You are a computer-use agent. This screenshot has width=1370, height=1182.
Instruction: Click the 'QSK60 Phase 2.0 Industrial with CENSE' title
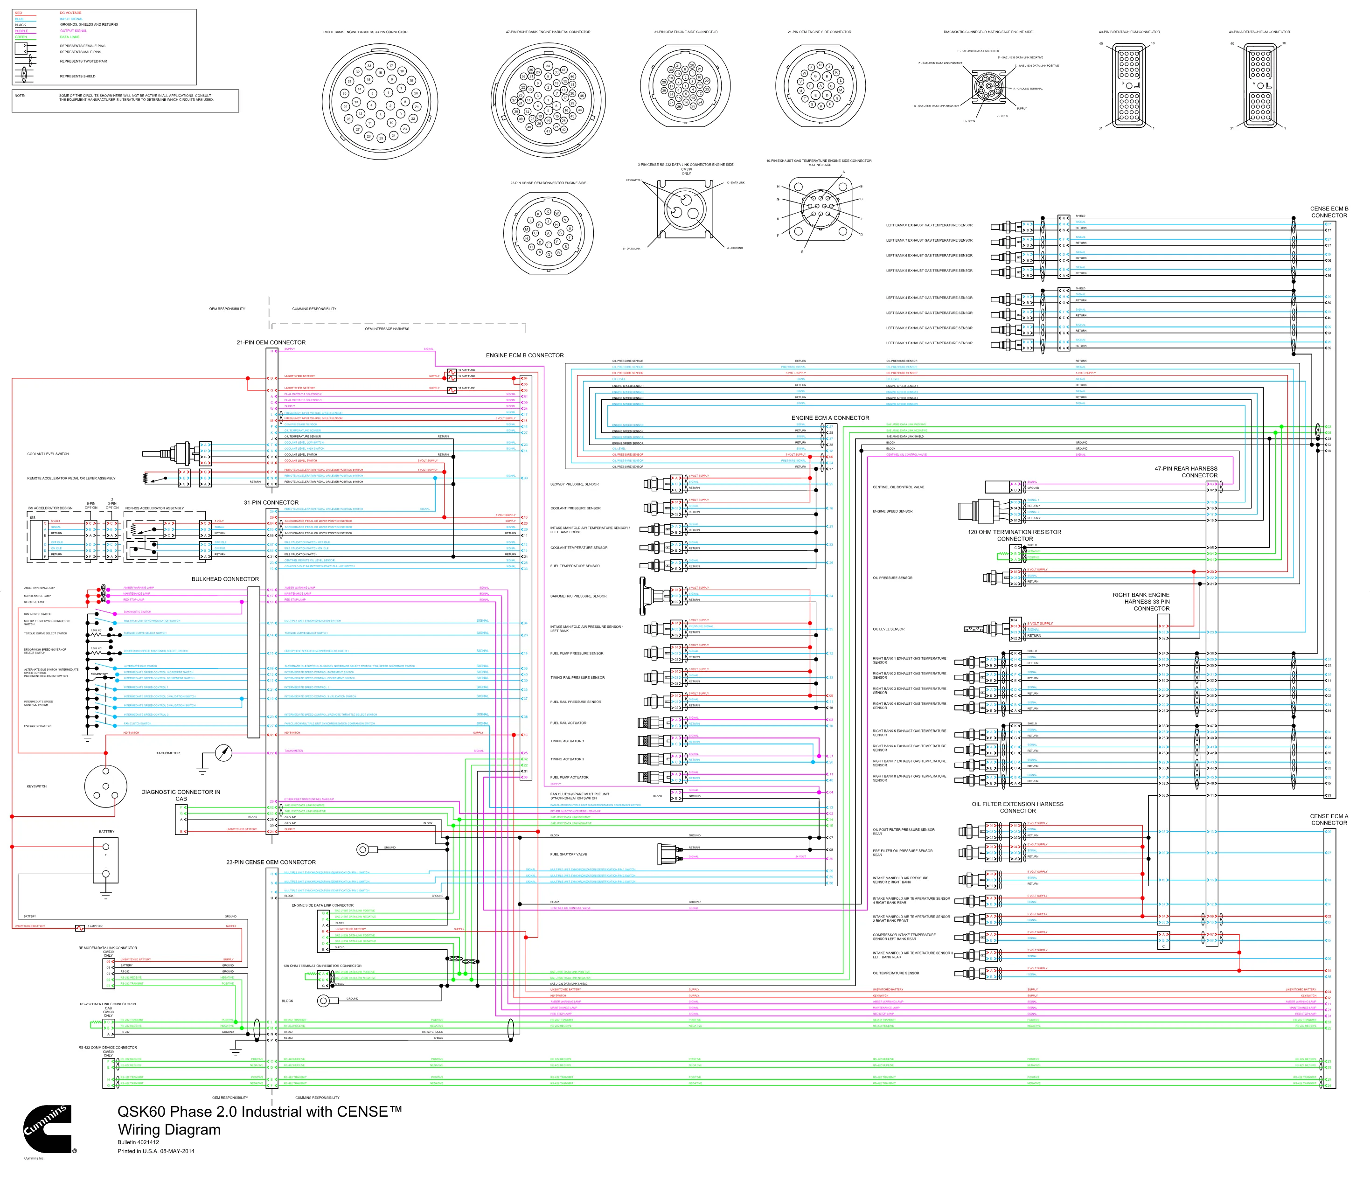pyautogui.click(x=259, y=1111)
